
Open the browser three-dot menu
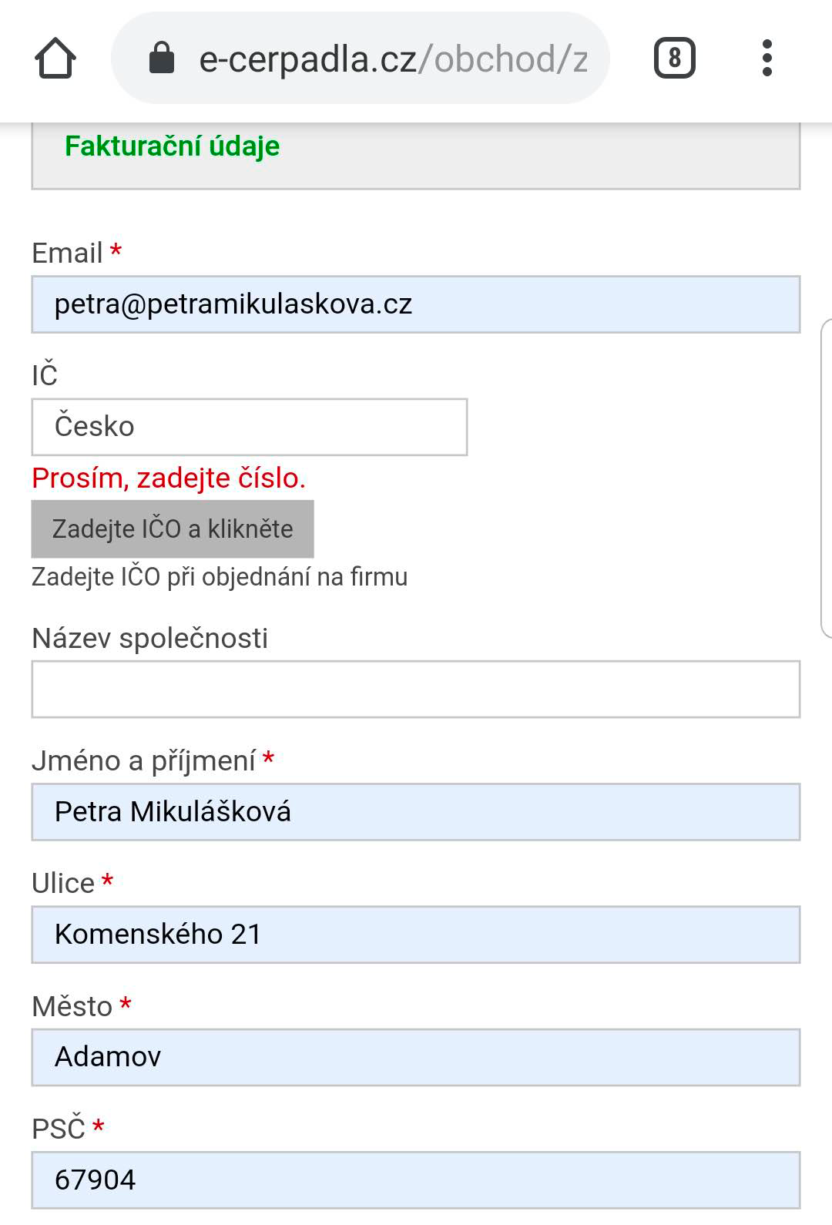[767, 58]
